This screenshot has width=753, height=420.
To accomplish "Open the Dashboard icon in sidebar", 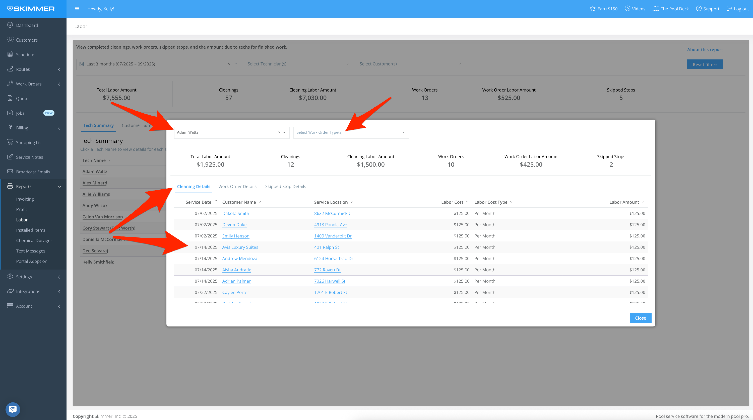I will tap(10, 25).
